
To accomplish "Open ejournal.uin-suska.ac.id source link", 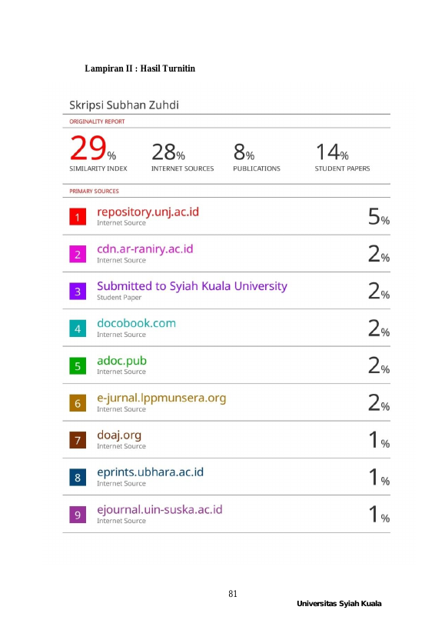I will [159, 510].
